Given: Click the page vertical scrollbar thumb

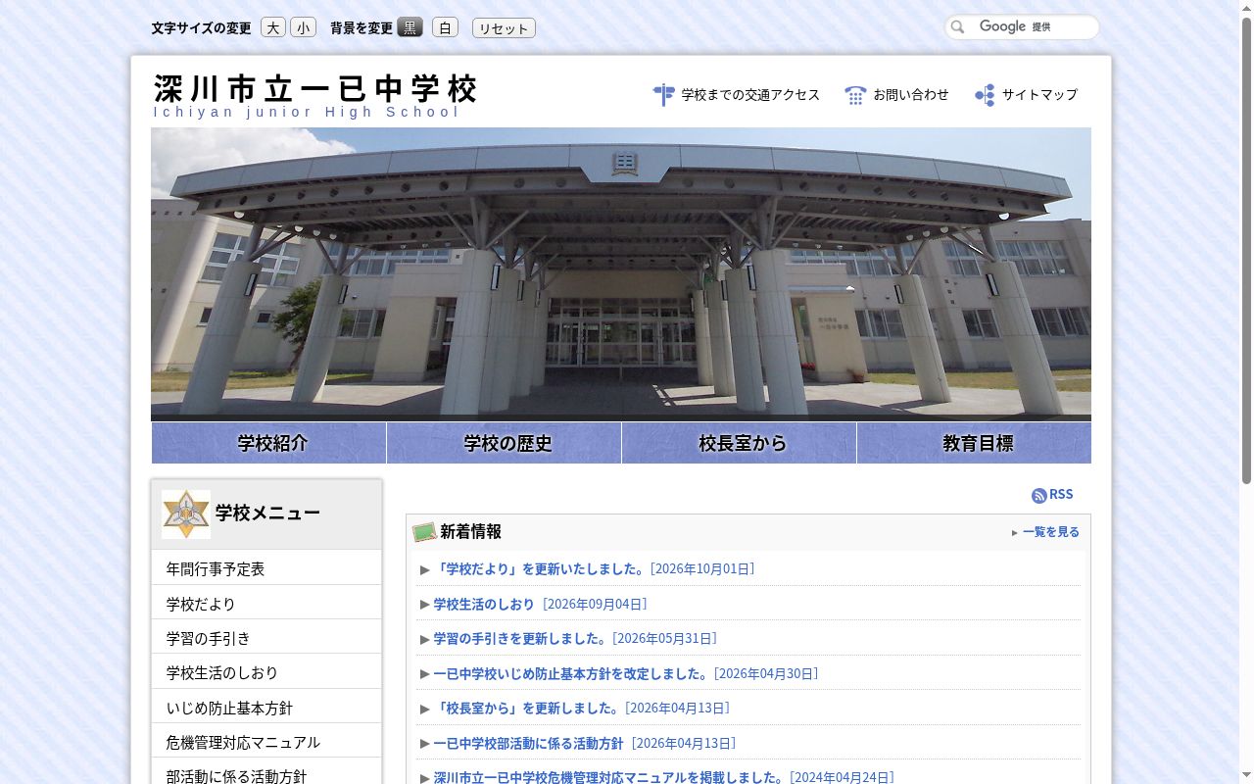Looking at the screenshot, I should pyautogui.click(x=1246, y=250).
